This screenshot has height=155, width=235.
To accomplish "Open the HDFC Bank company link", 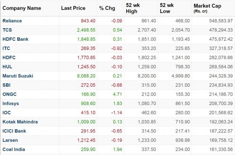I will [16, 39].
